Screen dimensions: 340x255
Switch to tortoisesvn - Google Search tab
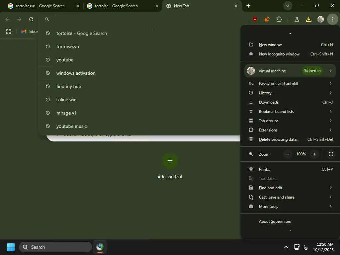[40, 6]
